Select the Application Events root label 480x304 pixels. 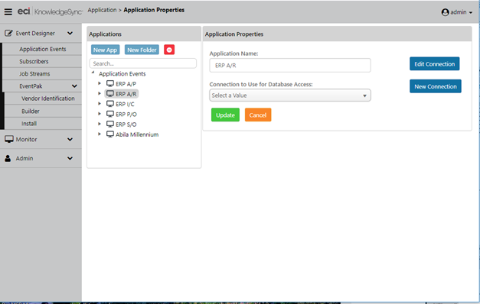pyautogui.click(x=122, y=73)
